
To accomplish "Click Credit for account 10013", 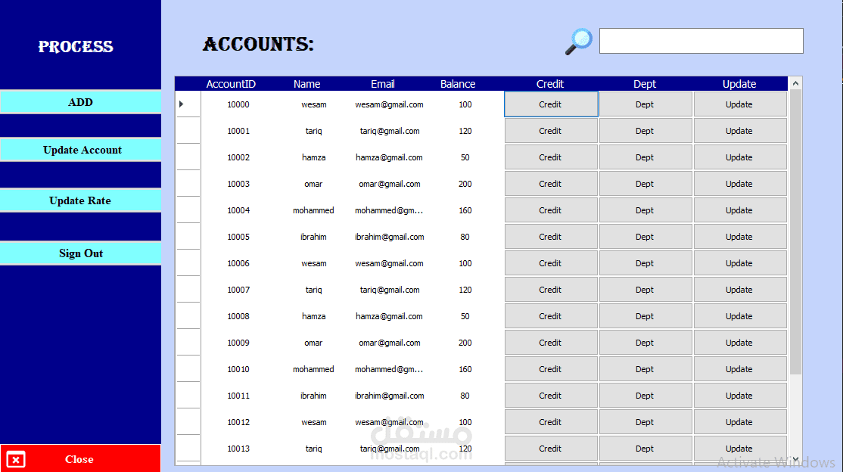I will pos(551,449).
